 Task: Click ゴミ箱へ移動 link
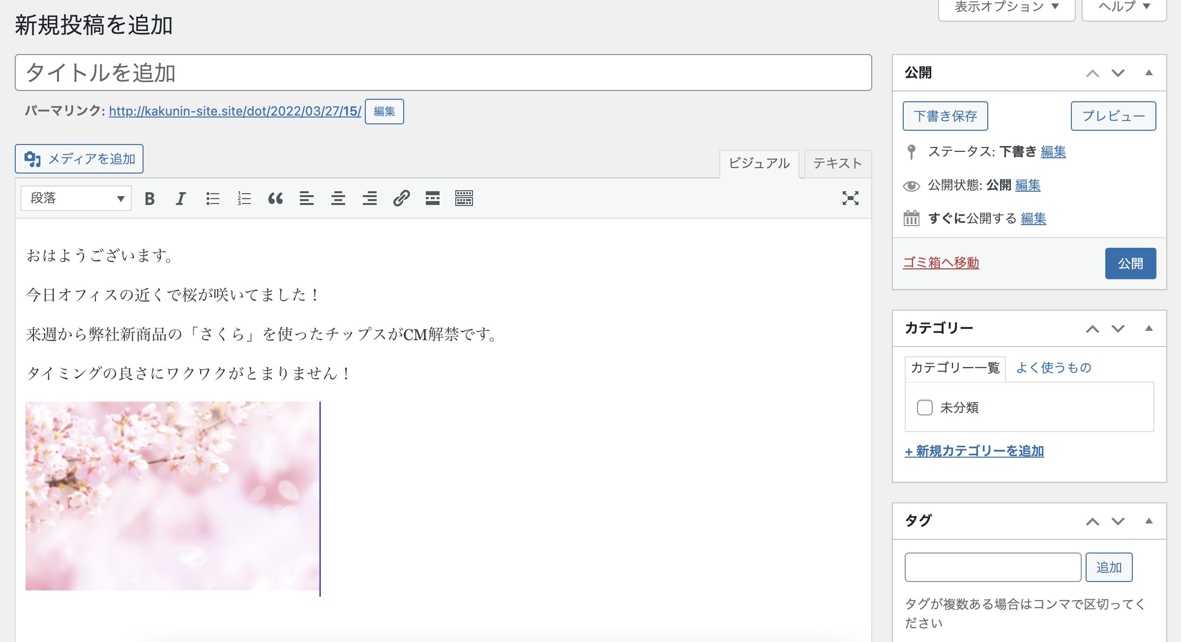pyautogui.click(x=941, y=263)
